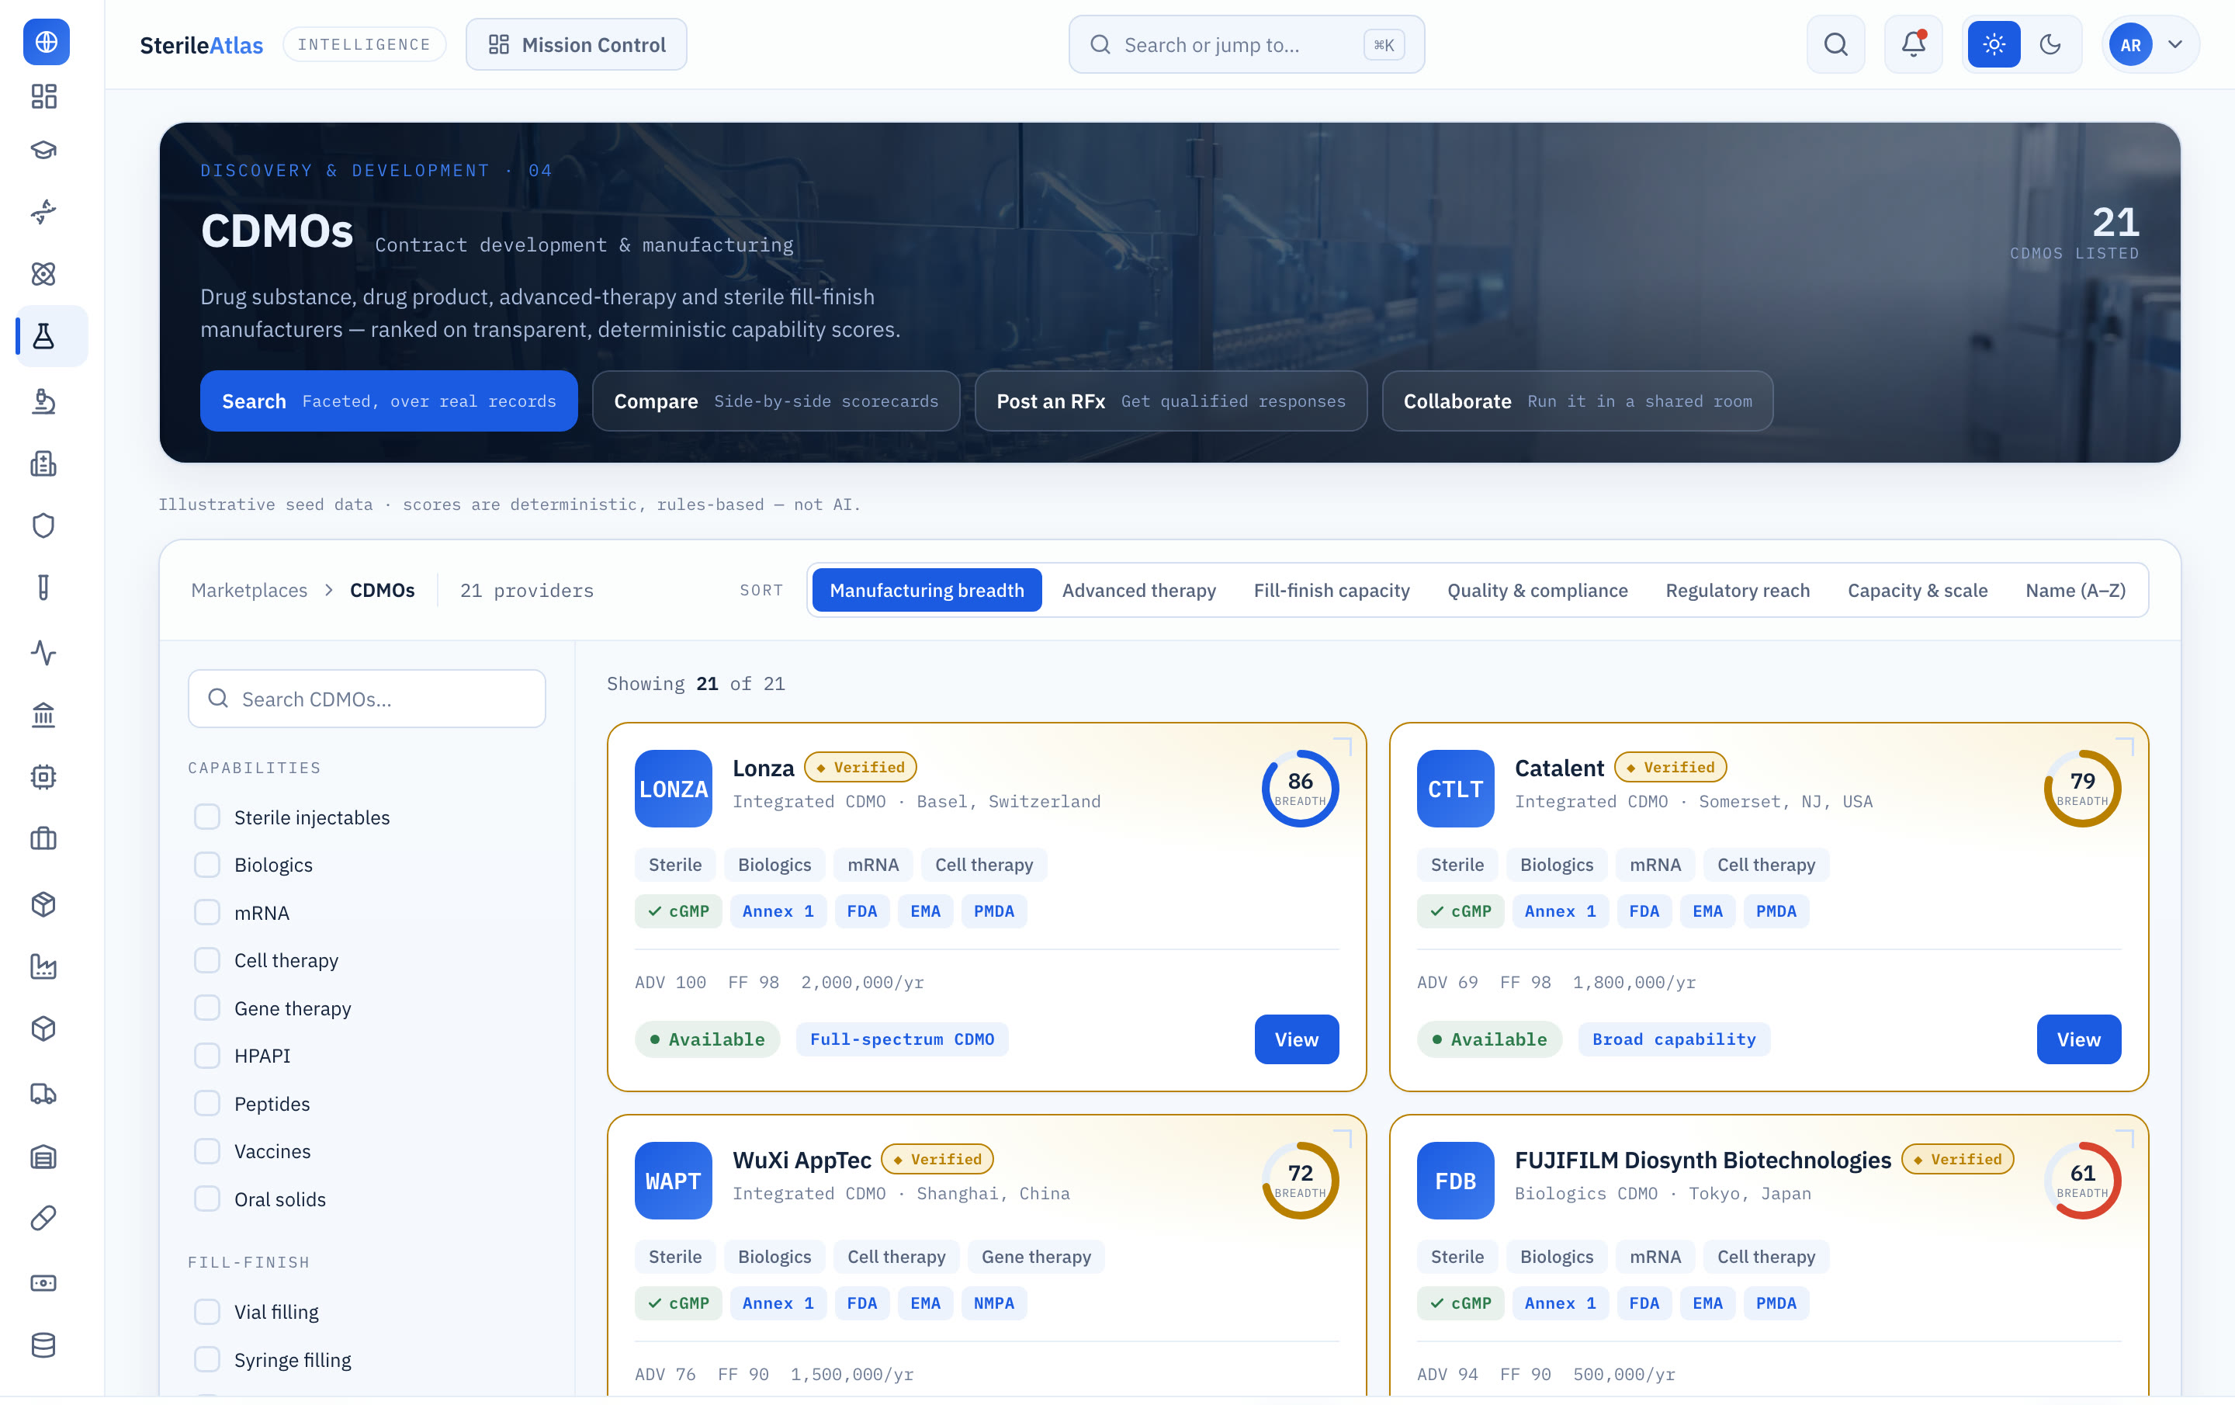View the Catalent provider card
The image size is (2235, 1405).
[x=2078, y=1039]
